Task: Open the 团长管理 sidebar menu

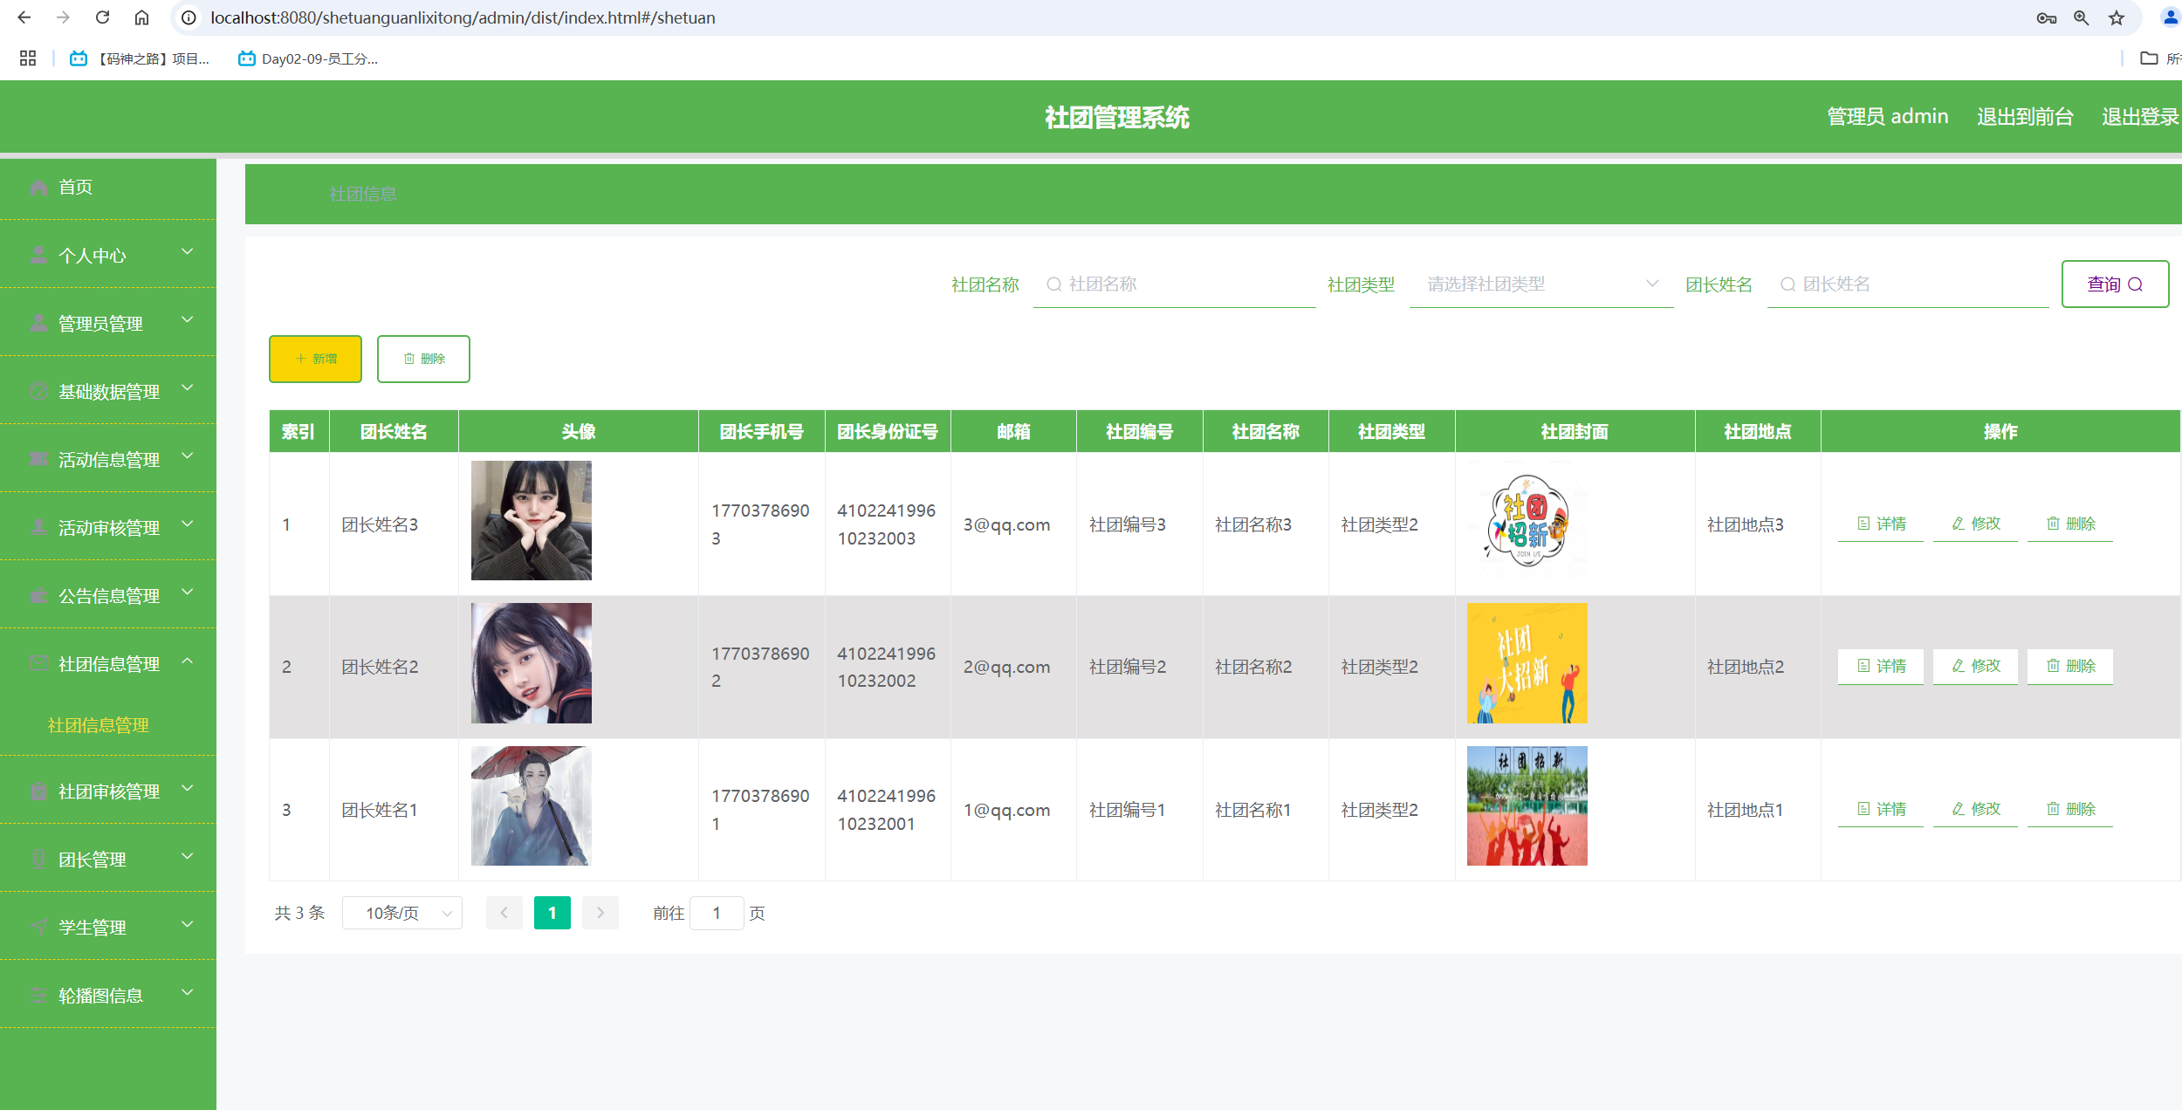Action: (x=107, y=860)
